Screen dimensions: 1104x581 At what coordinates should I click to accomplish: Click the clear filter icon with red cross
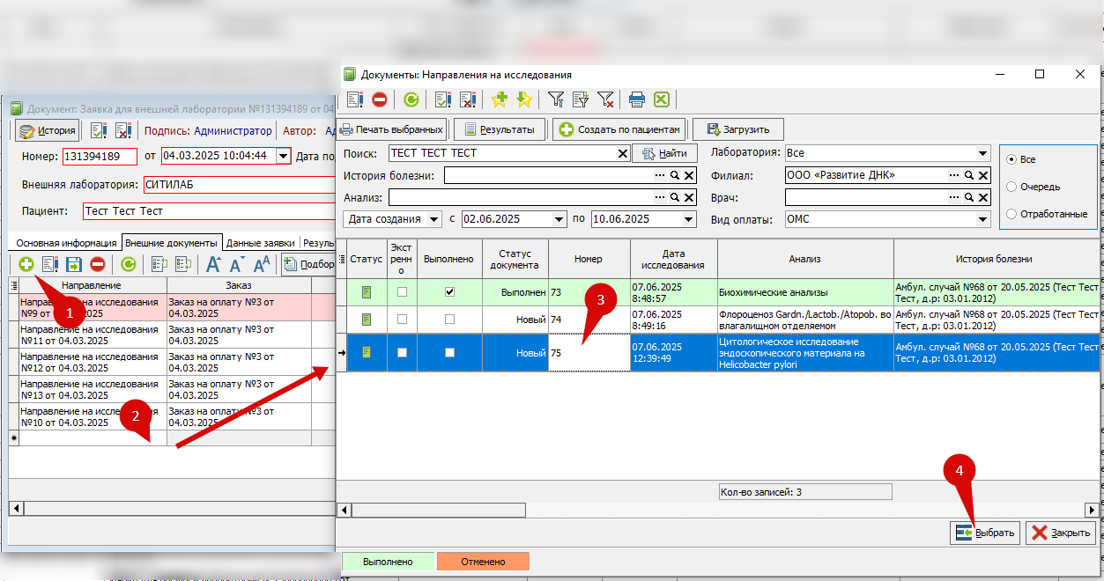tap(605, 99)
